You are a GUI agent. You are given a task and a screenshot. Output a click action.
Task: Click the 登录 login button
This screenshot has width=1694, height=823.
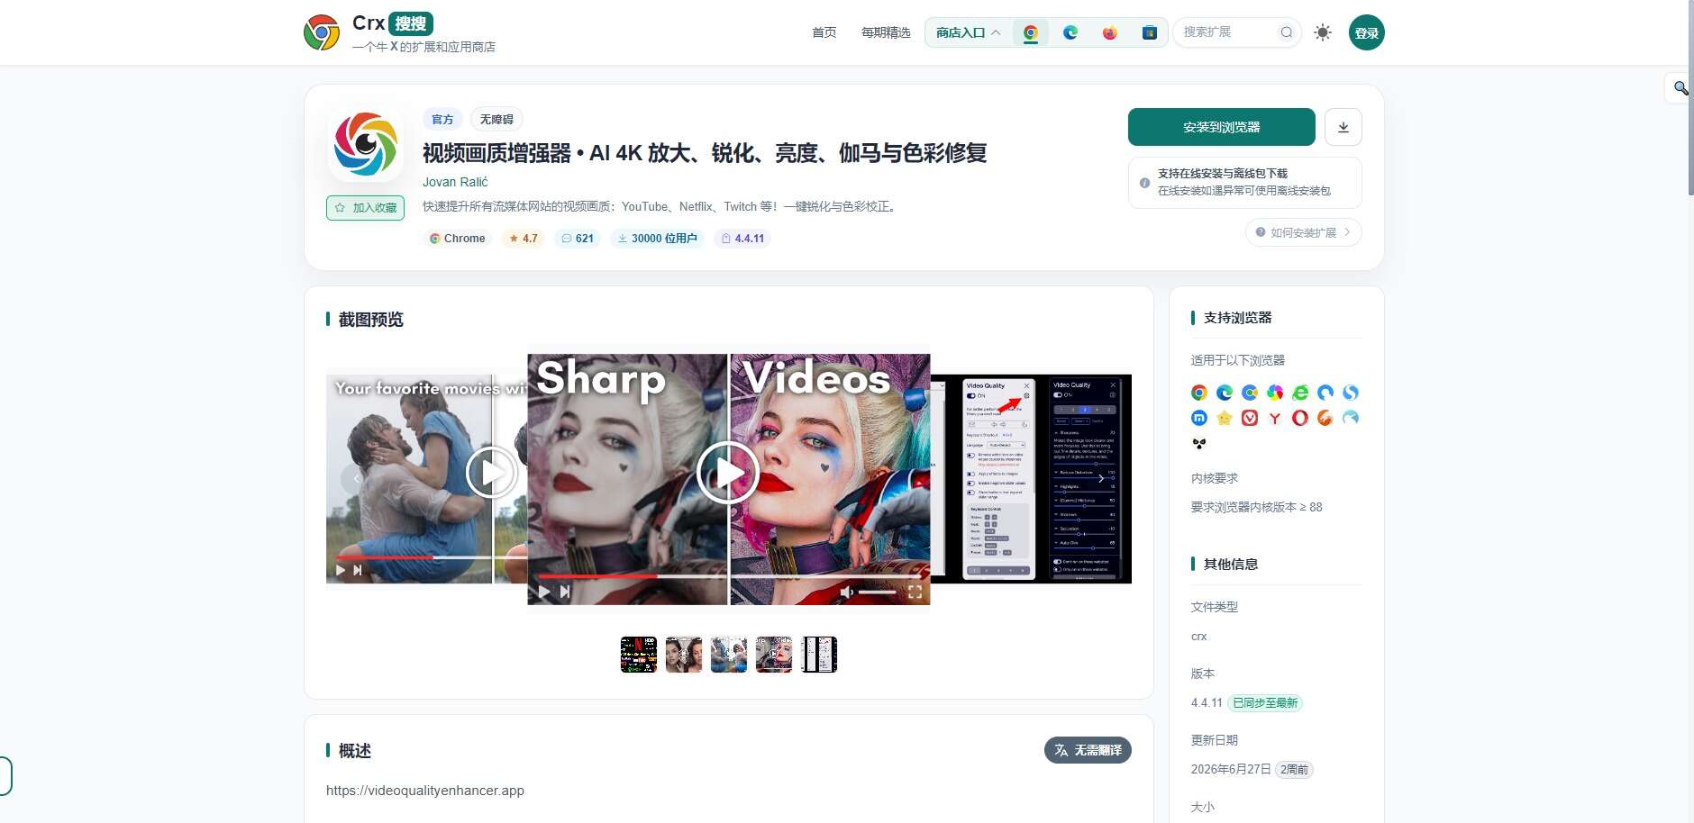[1367, 32]
